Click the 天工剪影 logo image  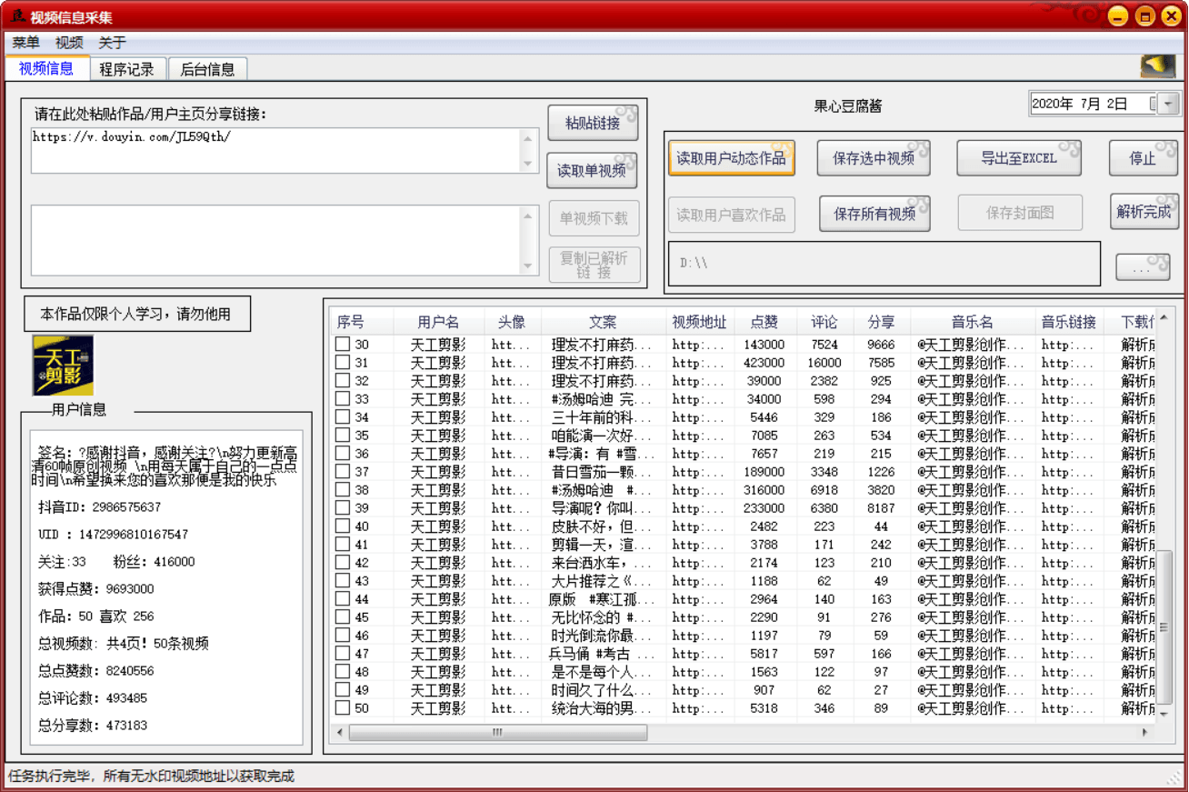click(61, 365)
